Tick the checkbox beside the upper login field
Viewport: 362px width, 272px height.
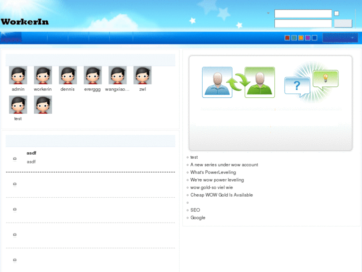337,13
